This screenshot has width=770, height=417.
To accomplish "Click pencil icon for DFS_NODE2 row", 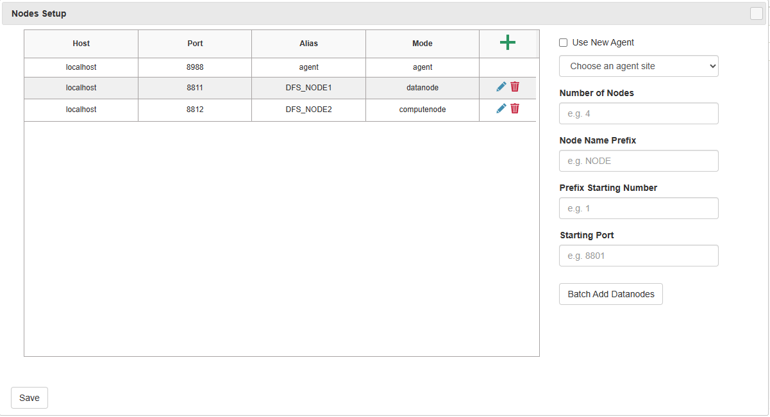I will point(501,109).
